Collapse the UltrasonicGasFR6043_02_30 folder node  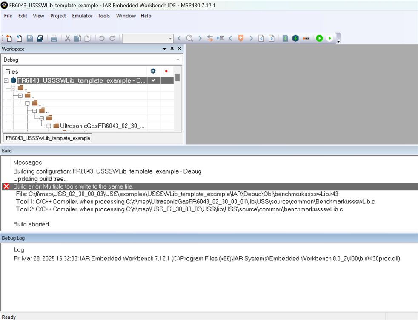49,126
